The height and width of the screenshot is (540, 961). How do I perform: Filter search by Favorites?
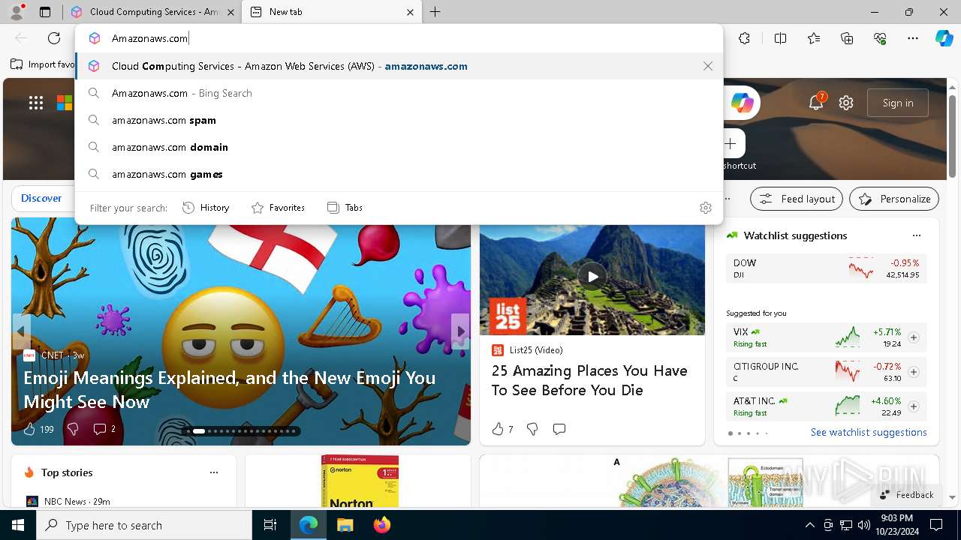coord(278,208)
